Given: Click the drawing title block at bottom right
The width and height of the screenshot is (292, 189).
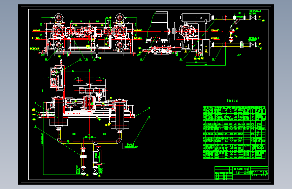Looking at the screenshot, I should 241,173.
